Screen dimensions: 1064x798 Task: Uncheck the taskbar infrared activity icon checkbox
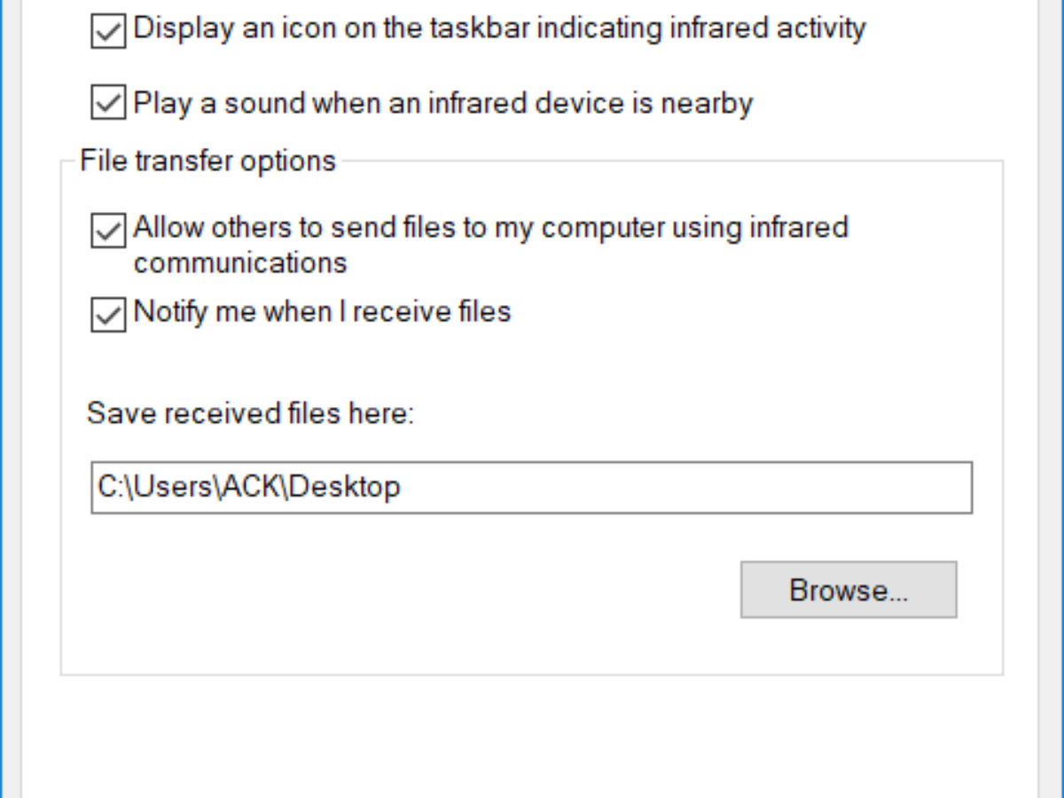pos(108,32)
